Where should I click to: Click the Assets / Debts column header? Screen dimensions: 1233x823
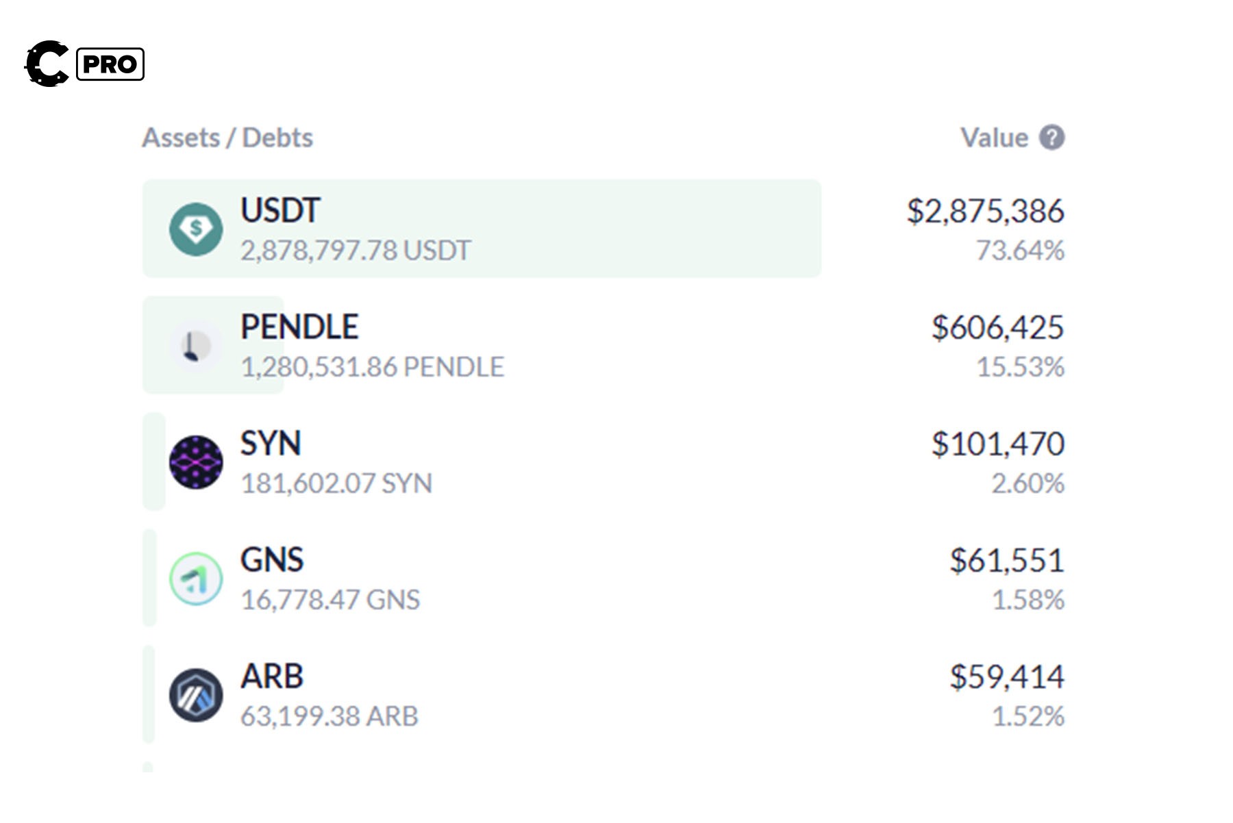coord(227,138)
